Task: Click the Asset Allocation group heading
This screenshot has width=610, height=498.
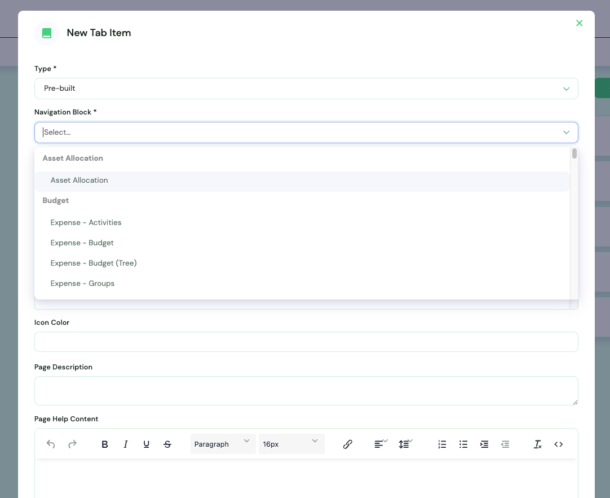Action: 73,158
